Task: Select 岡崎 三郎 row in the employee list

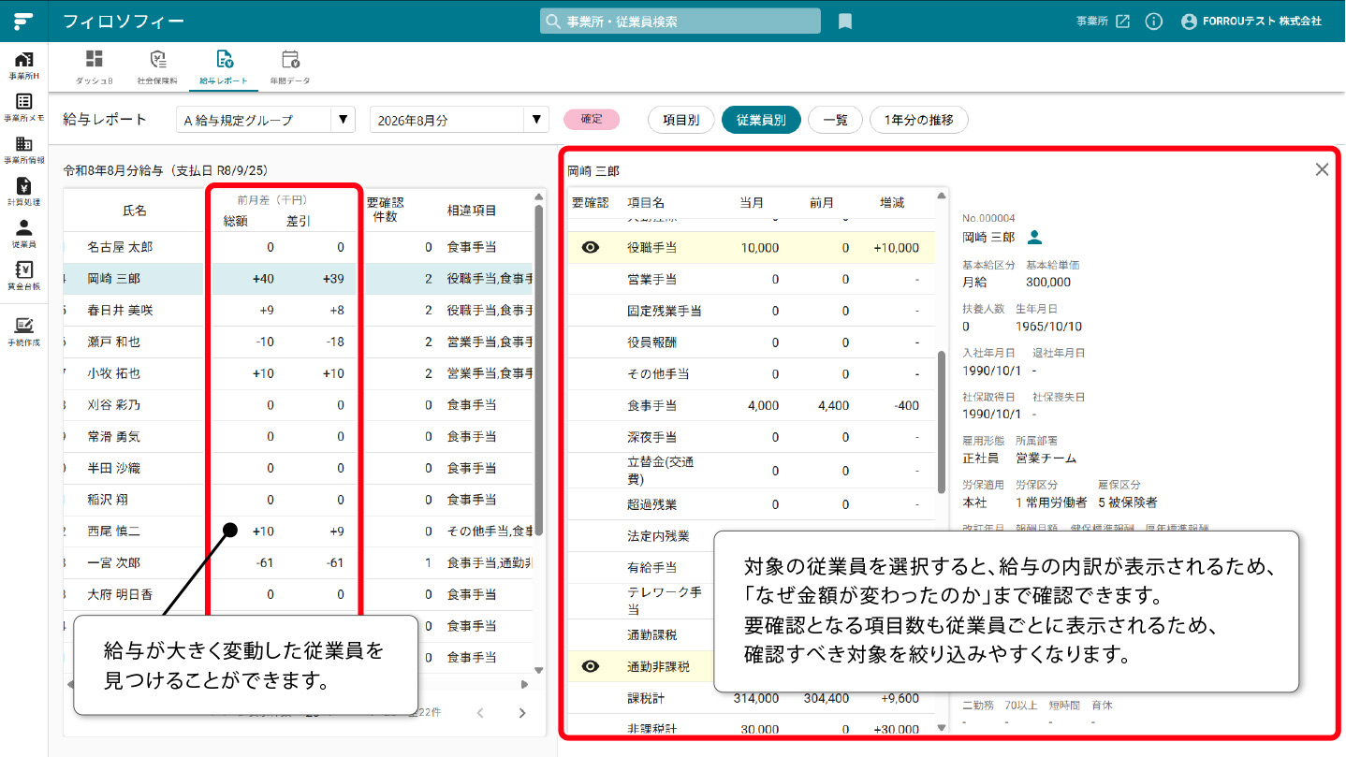Action: [x=298, y=279]
